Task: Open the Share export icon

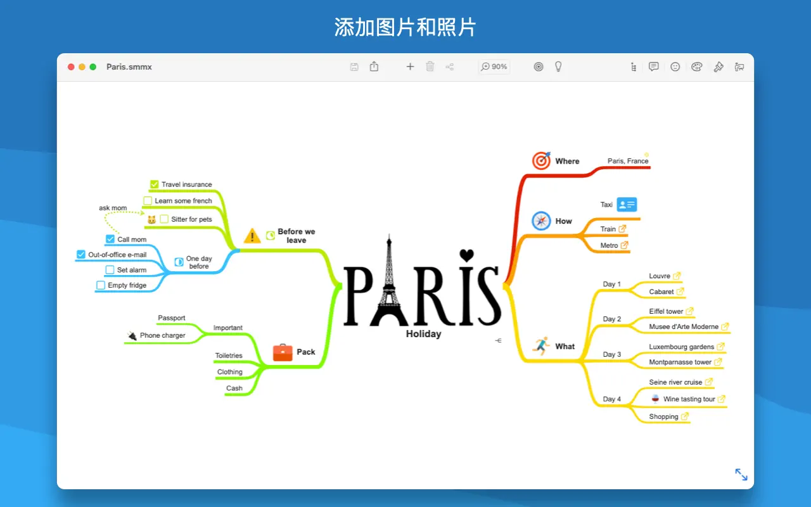Action: pyautogui.click(x=374, y=66)
